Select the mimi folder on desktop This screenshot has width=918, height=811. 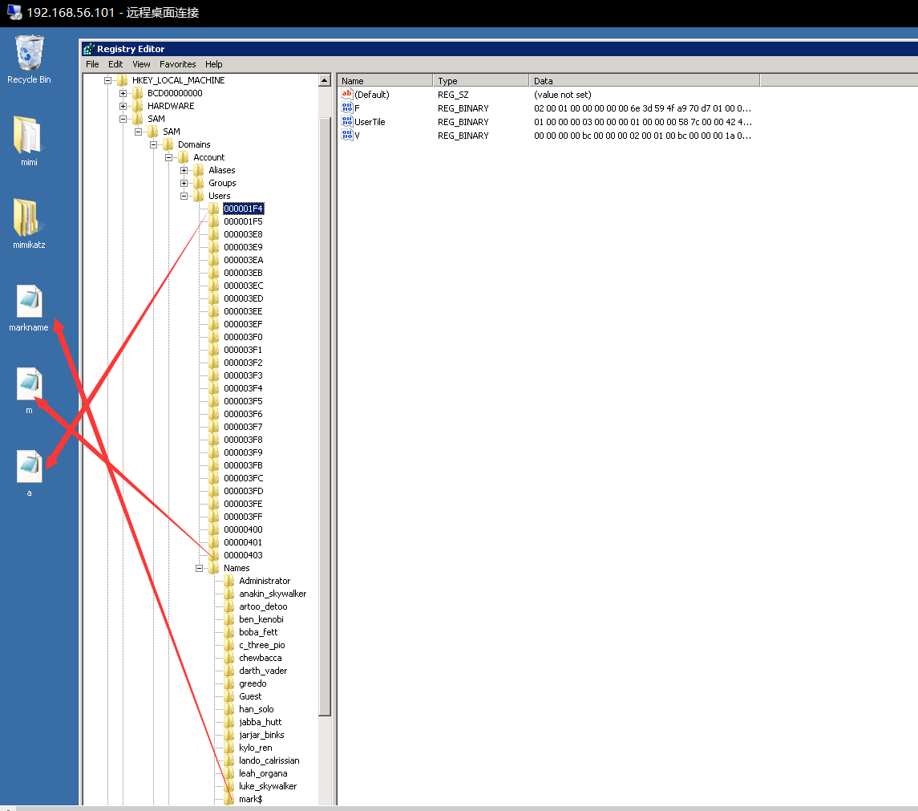[29, 141]
